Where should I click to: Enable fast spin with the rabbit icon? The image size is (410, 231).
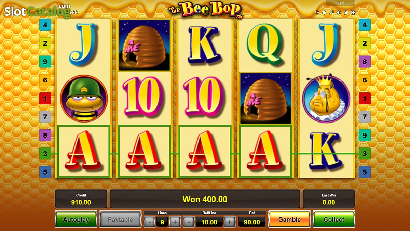click(346, 13)
